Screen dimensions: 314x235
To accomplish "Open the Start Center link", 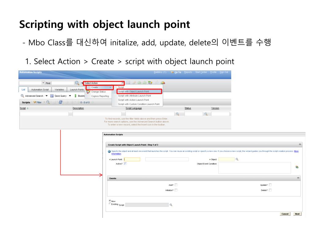I will pos(201,72).
